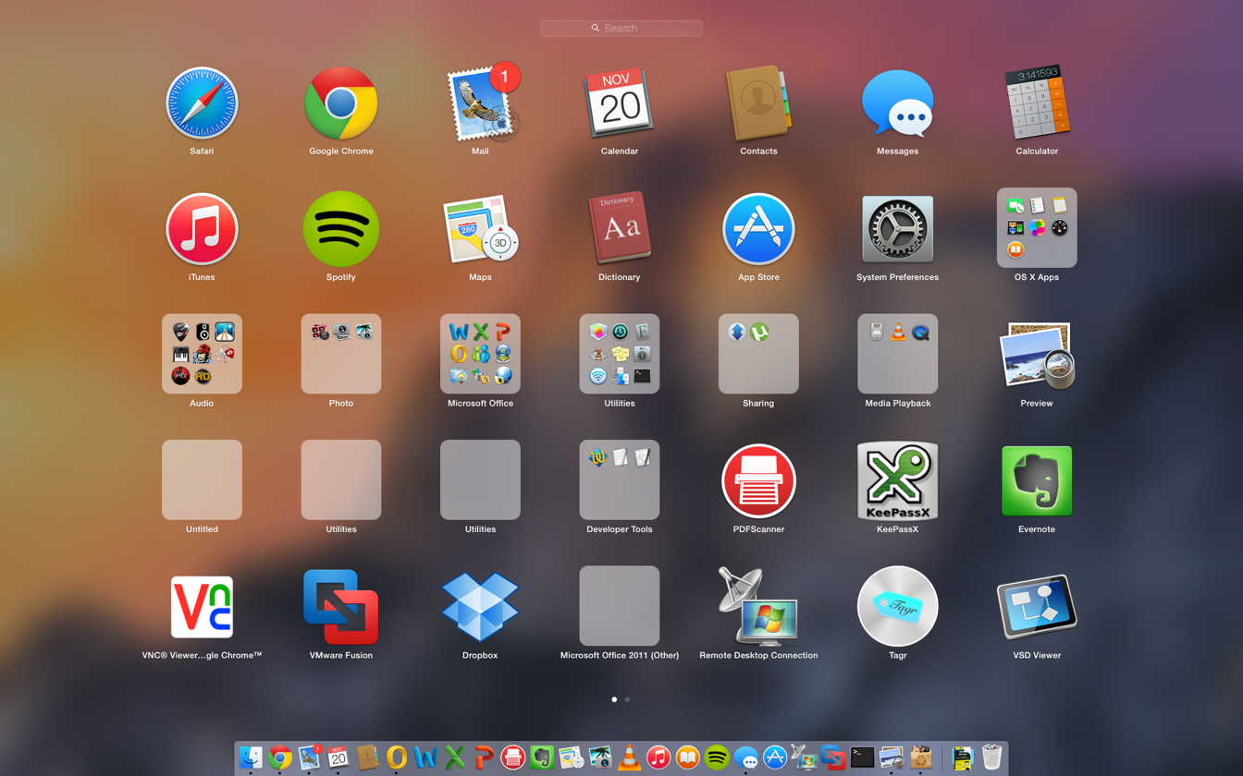This screenshot has height=776, width=1243.
Task: Click PDFScanner in the Dock
Action: 513,758
